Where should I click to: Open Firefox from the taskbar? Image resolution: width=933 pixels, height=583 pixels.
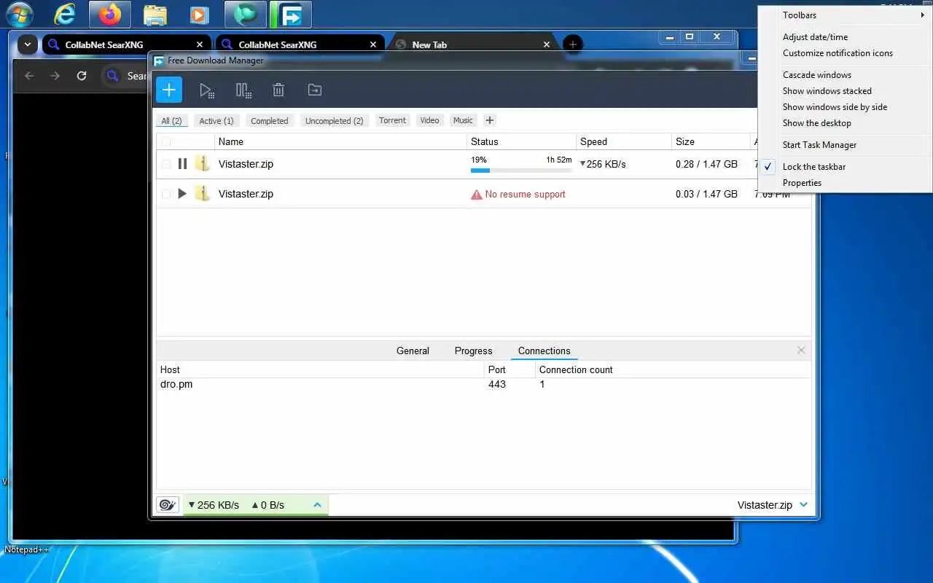tap(110, 14)
